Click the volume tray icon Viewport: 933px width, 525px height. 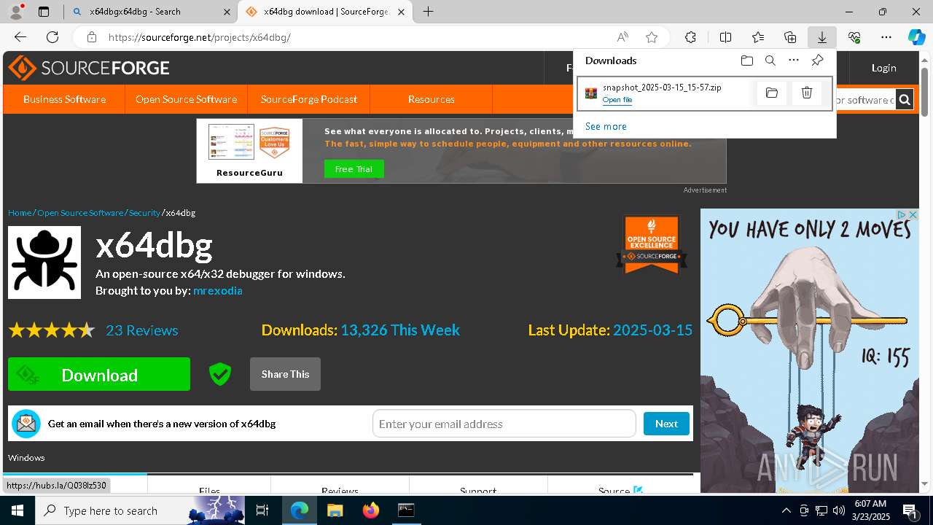click(x=839, y=510)
